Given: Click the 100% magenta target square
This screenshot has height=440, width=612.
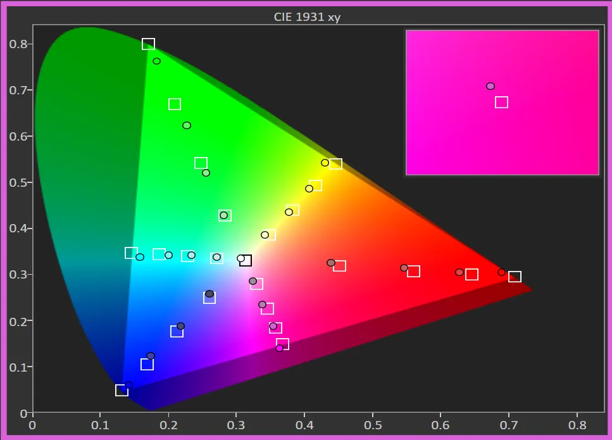Looking at the screenshot, I should click(283, 344).
